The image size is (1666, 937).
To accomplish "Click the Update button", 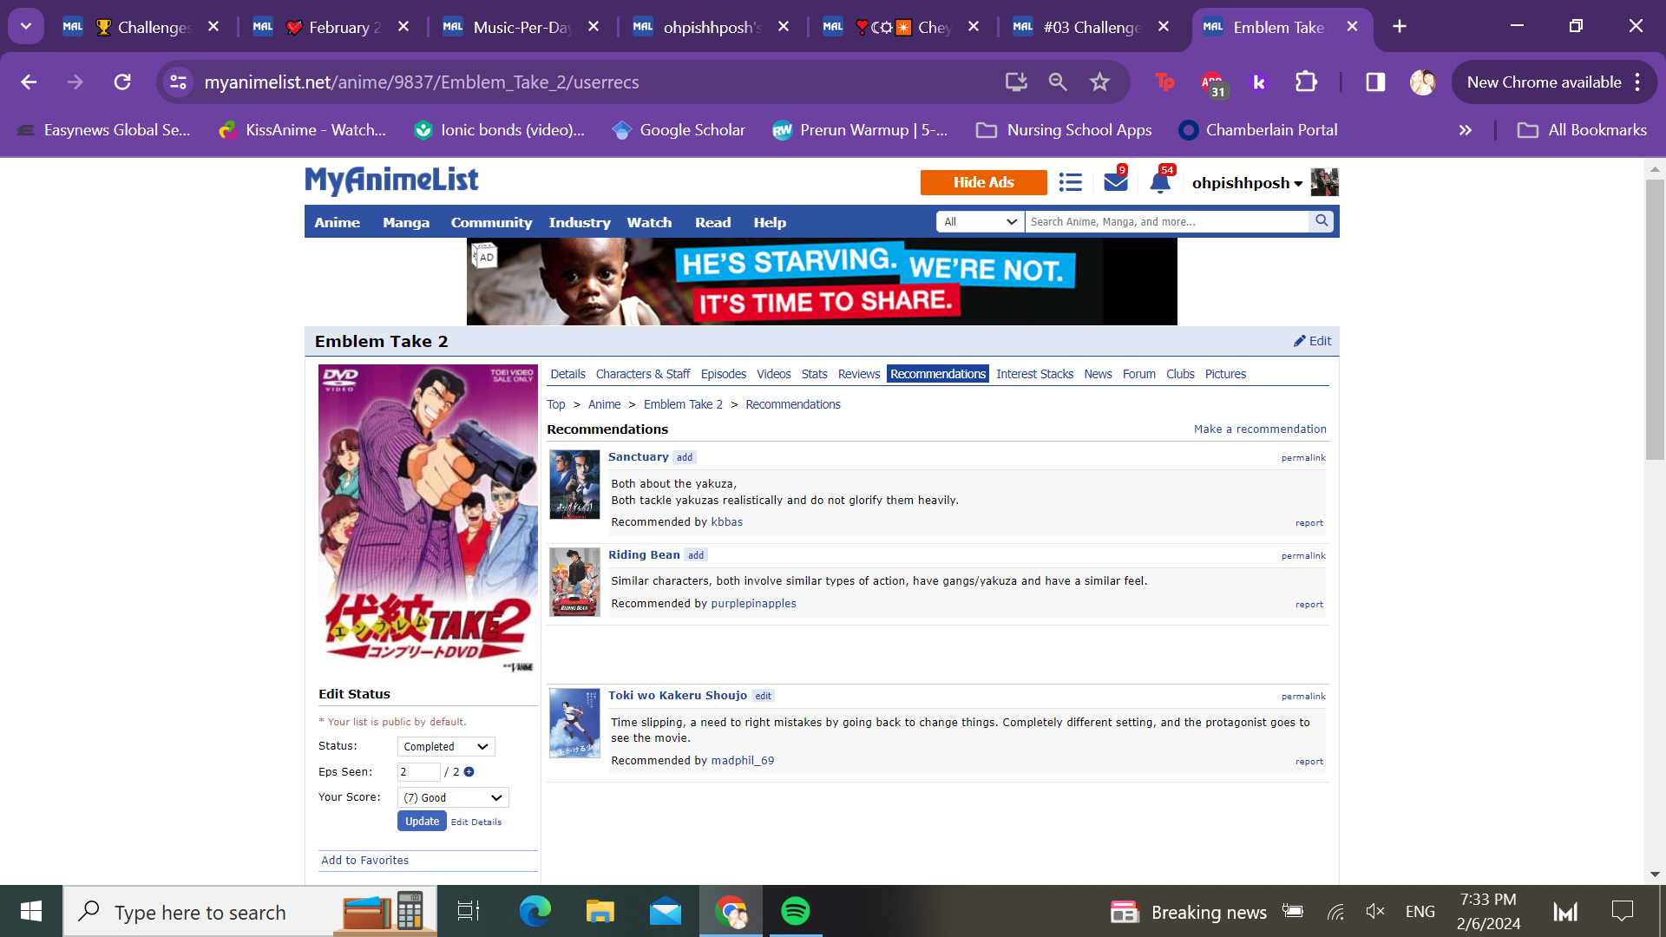I will tap(422, 822).
